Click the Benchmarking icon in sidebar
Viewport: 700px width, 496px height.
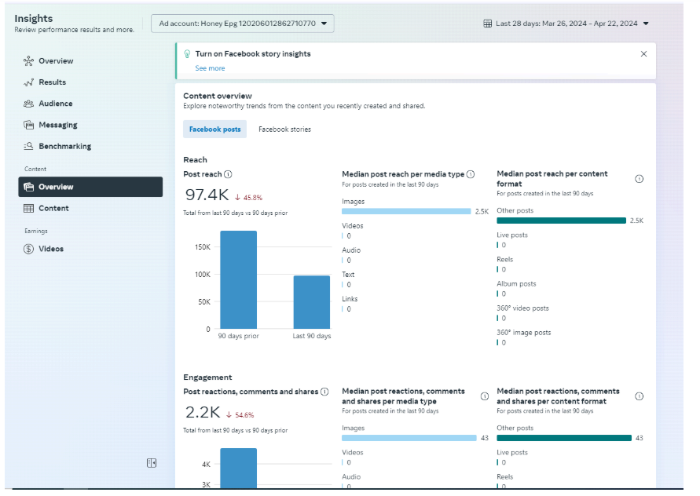pyautogui.click(x=29, y=146)
